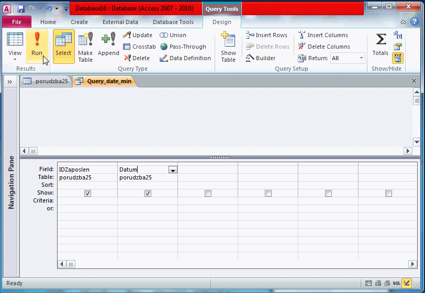The height and width of the screenshot is (293, 425).
Task: Check Show box in fifth grid column
Action: click(x=328, y=193)
